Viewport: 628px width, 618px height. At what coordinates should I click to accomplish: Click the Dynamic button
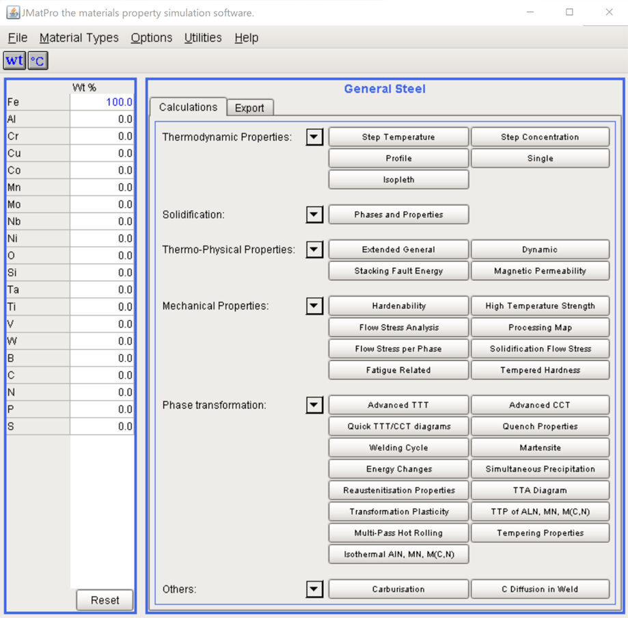(x=540, y=250)
